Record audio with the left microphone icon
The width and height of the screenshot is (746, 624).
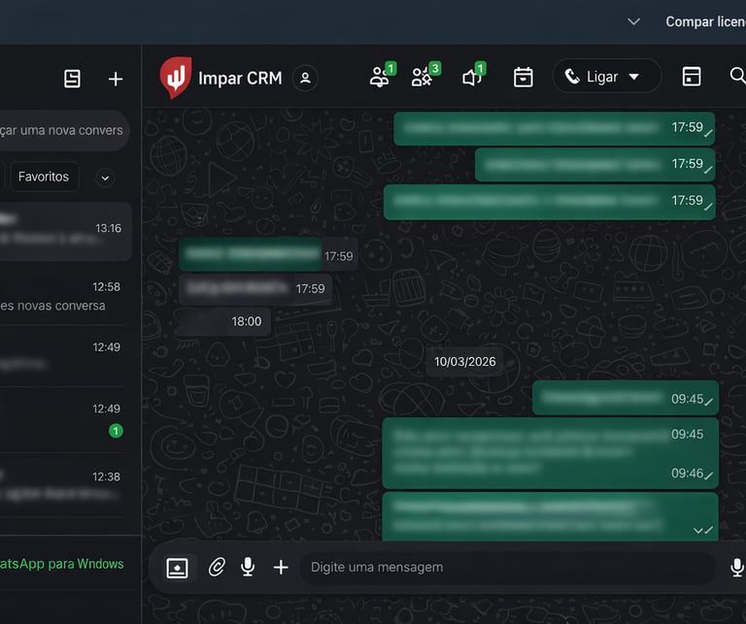tap(248, 567)
